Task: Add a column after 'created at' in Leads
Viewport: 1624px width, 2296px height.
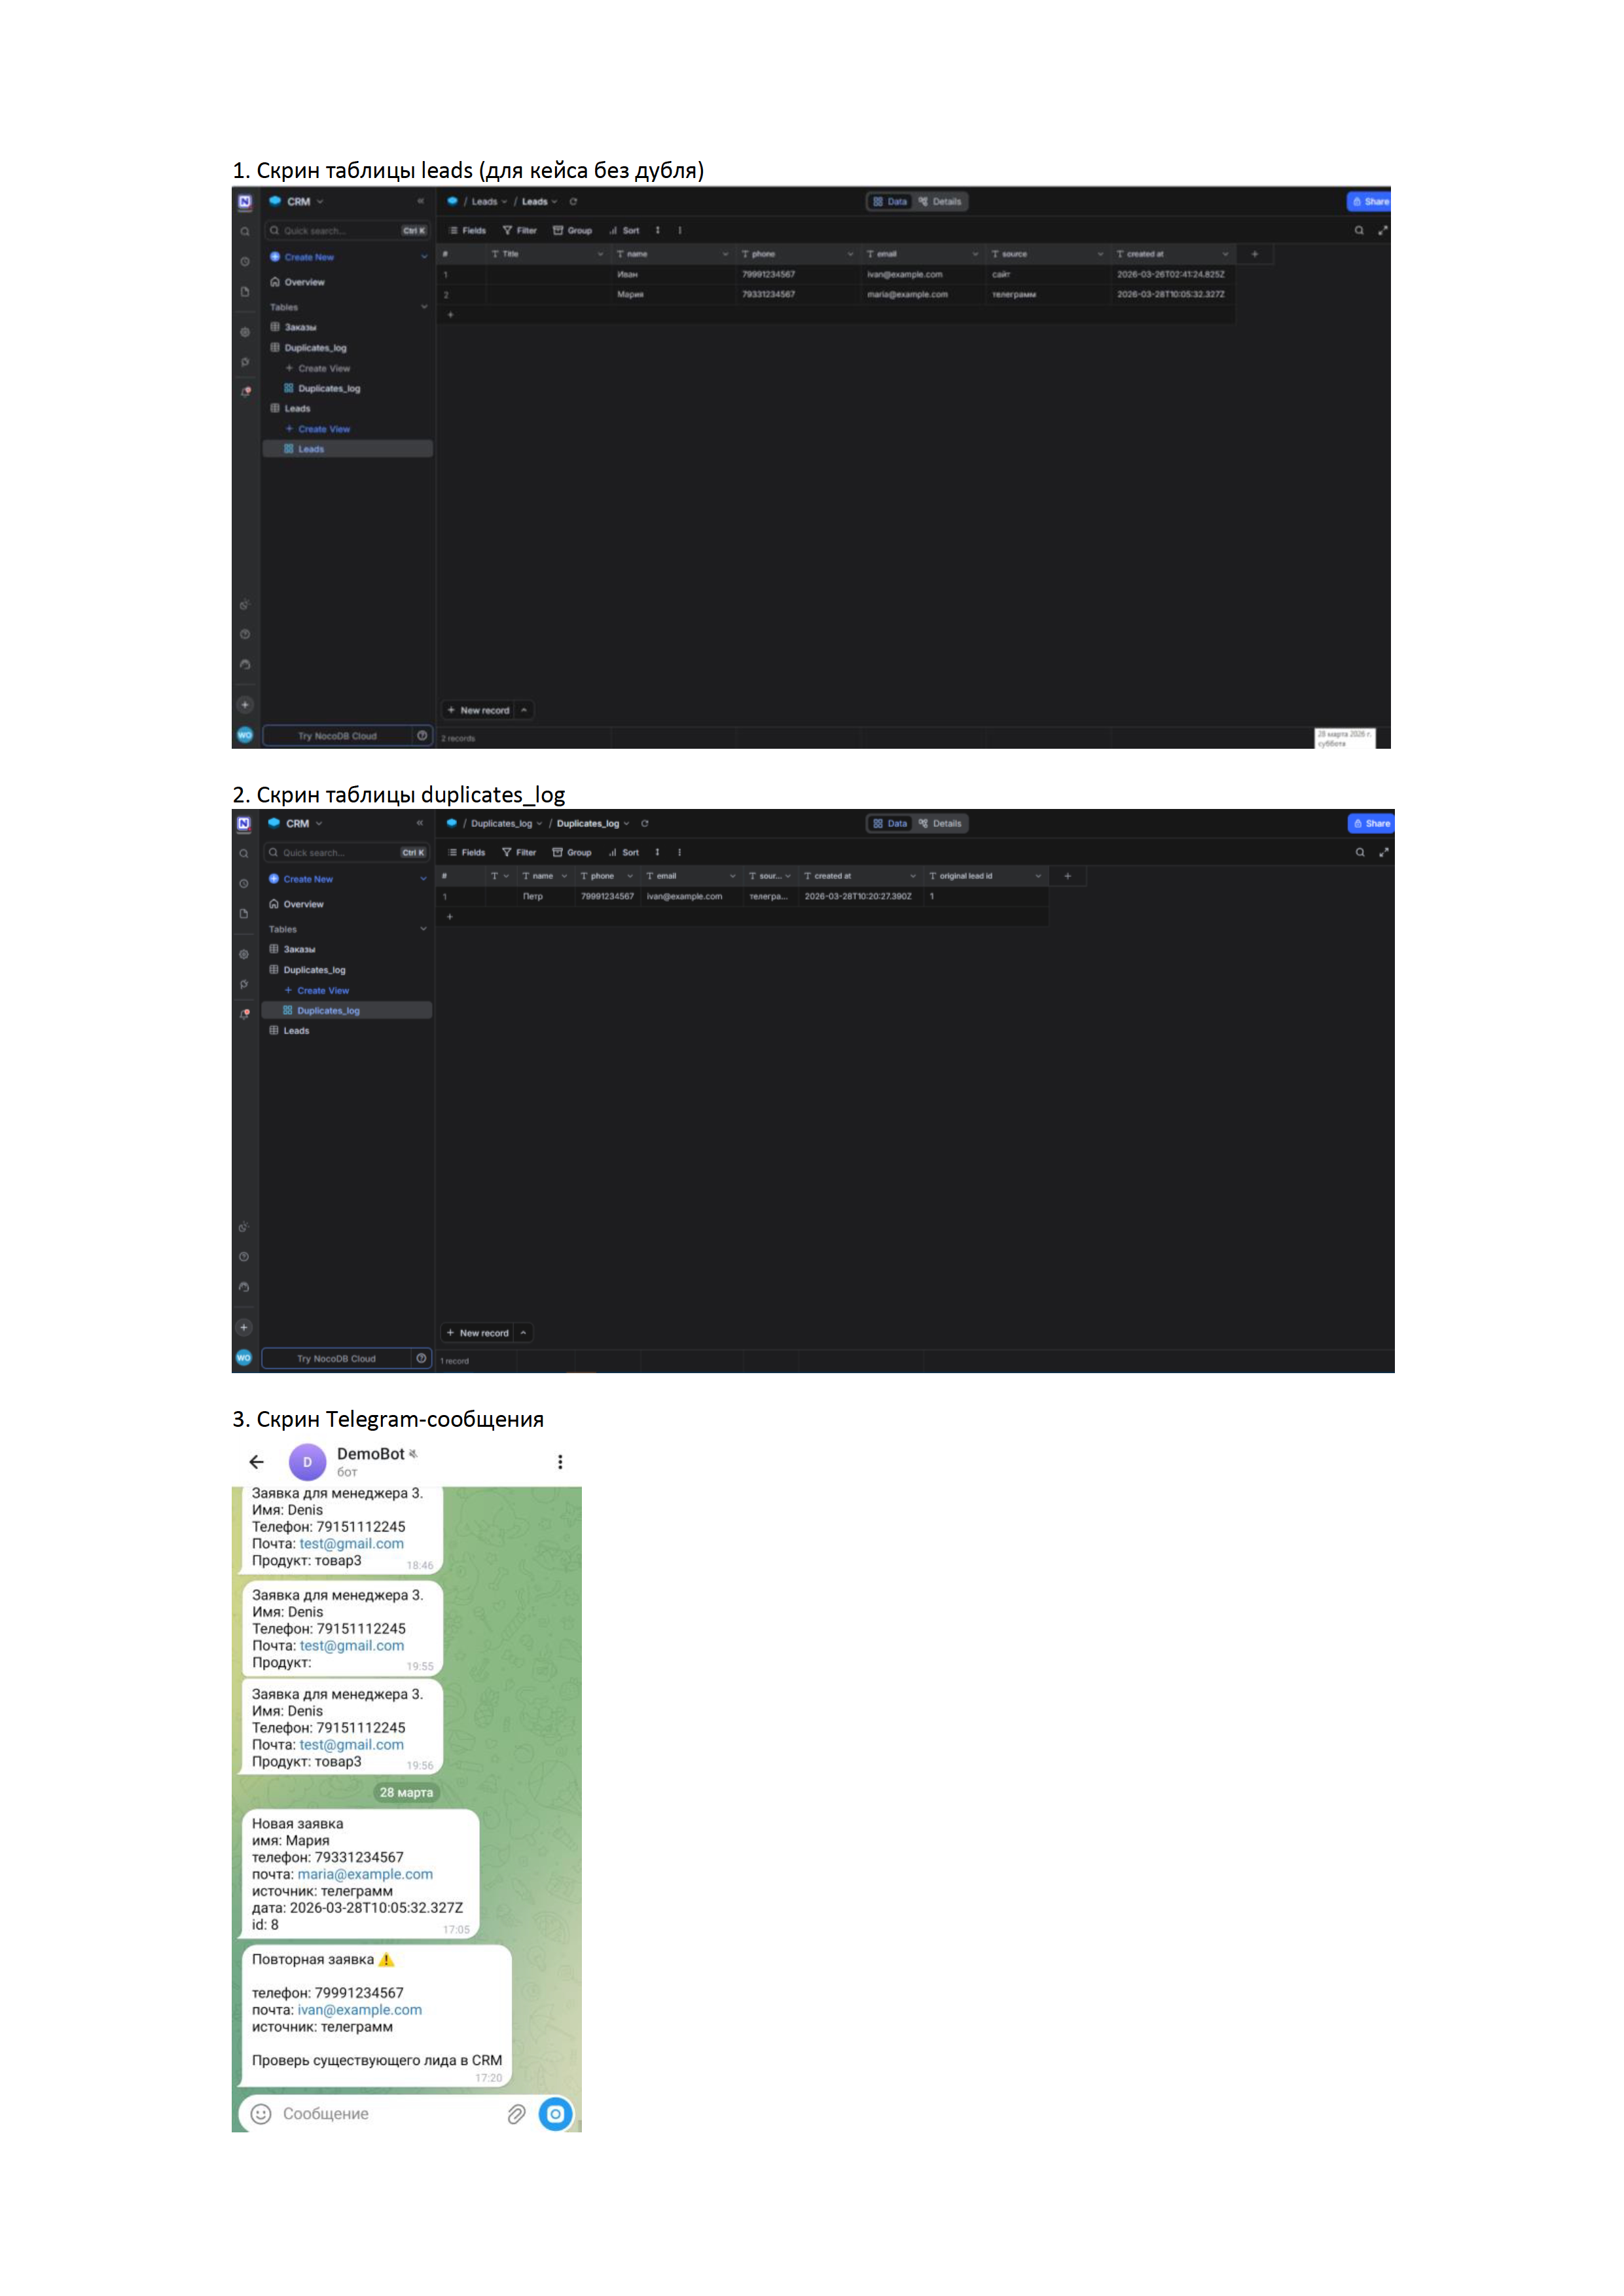Action: pyautogui.click(x=1254, y=254)
